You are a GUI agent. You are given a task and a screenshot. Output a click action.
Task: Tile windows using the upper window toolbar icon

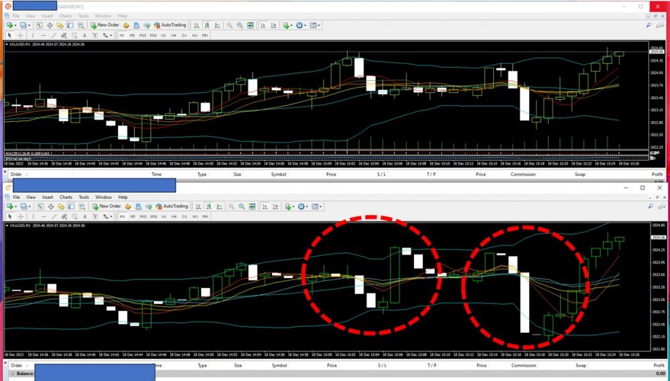251,25
